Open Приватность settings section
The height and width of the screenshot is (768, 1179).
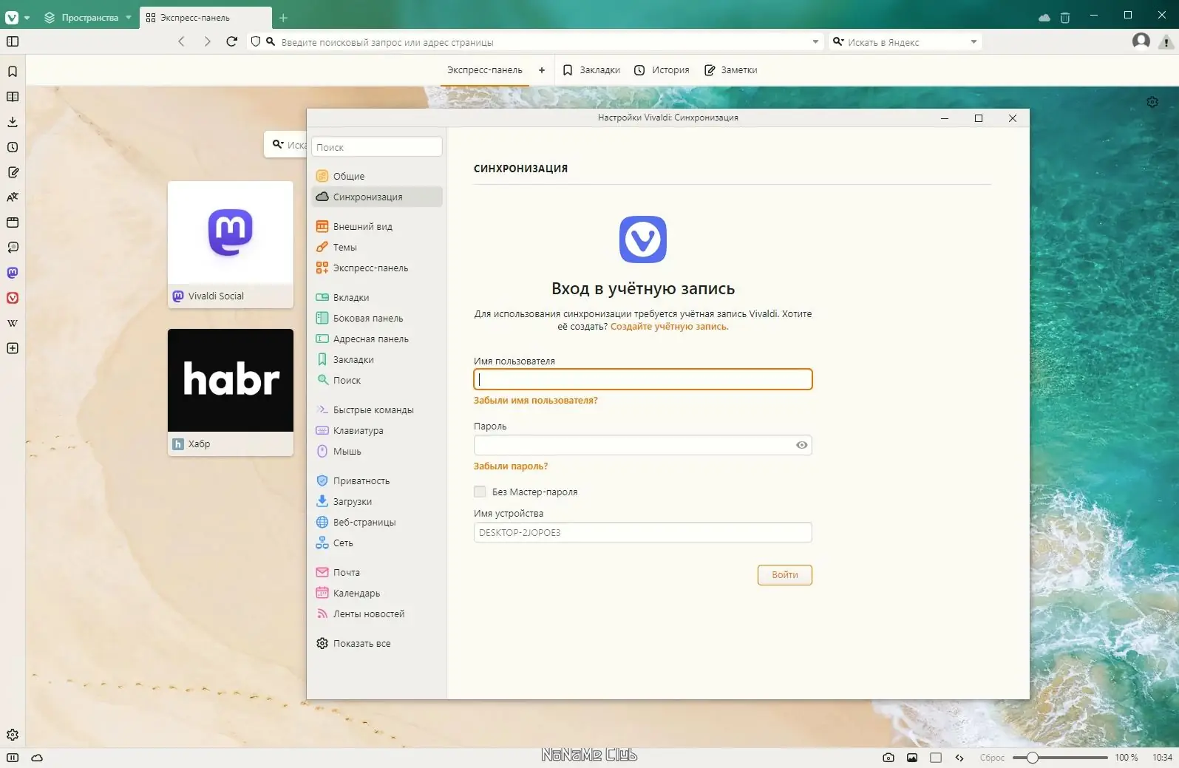click(x=377, y=480)
